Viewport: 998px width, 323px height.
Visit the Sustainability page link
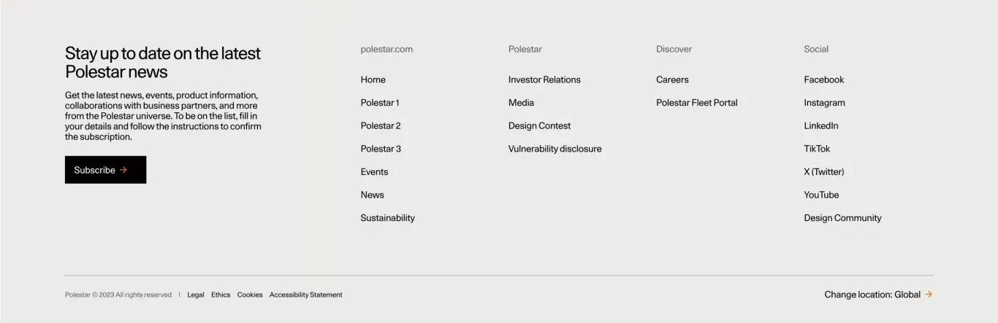click(387, 218)
